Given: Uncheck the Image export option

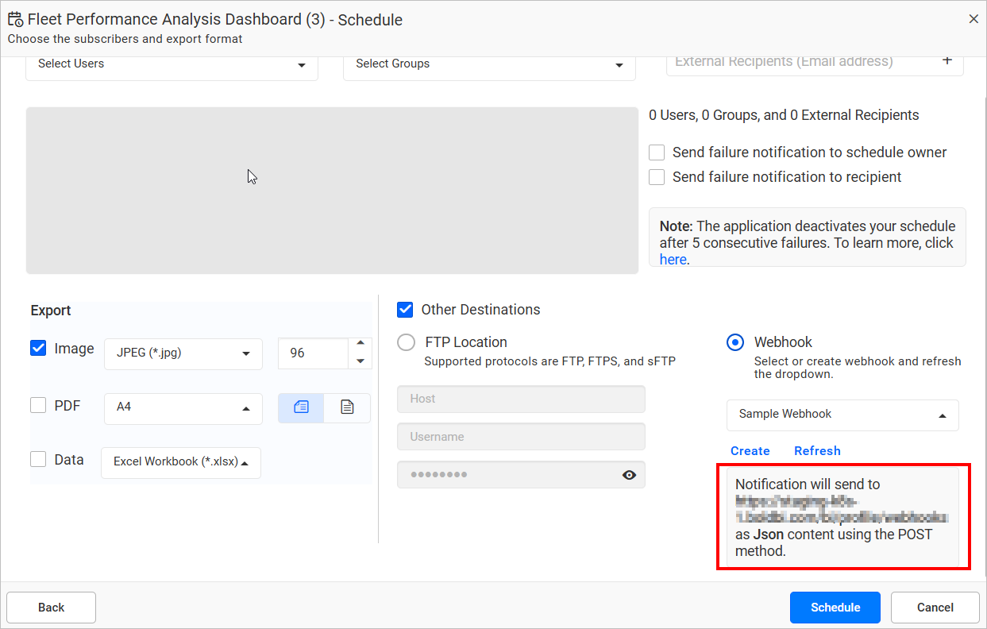Looking at the screenshot, I should pos(37,348).
